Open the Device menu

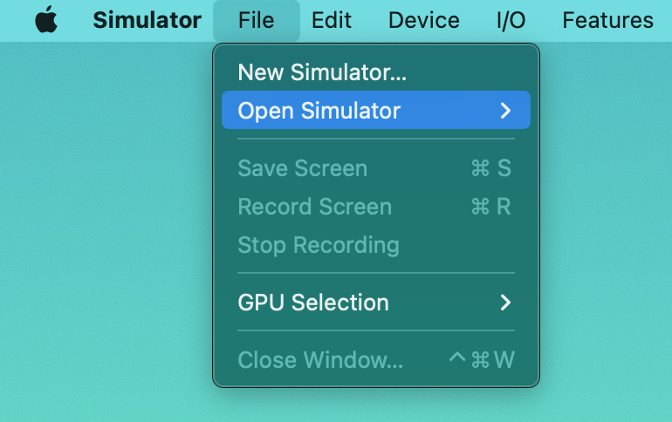pyautogui.click(x=424, y=20)
